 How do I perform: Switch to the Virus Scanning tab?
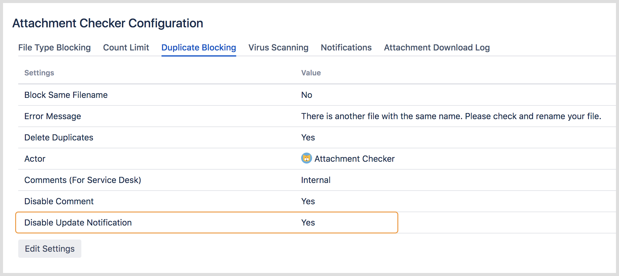pyautogui.click(x=278, y=47)
